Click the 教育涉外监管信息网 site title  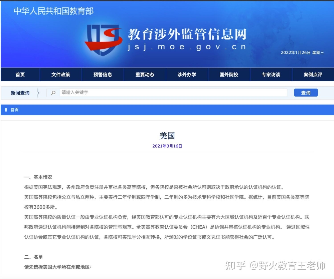187,34
